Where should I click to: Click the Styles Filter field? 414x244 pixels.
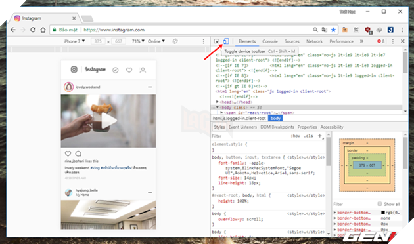tap(250, 136)
